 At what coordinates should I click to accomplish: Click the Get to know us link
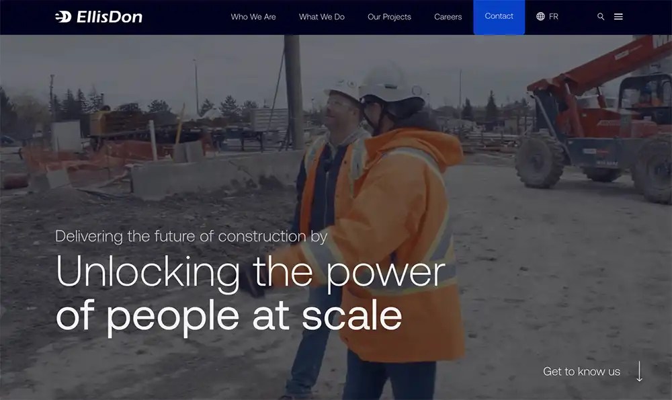click(581, 371)
